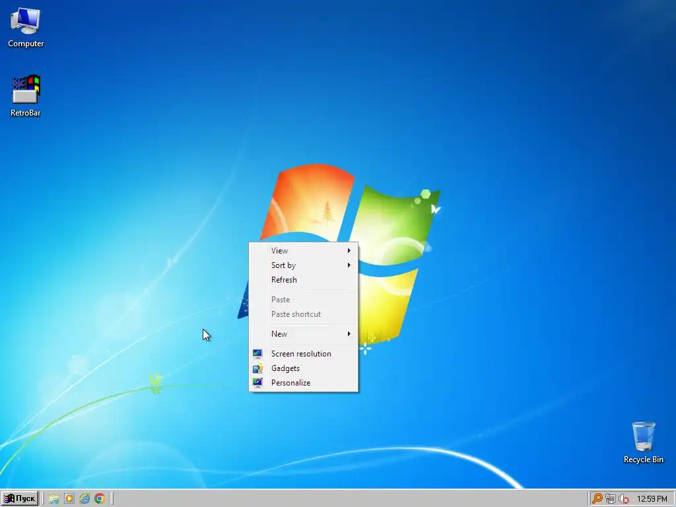Viewport: 676px width, 507px height.
Task: Click the 12:59 PM clock
Action: pos(652,499)
